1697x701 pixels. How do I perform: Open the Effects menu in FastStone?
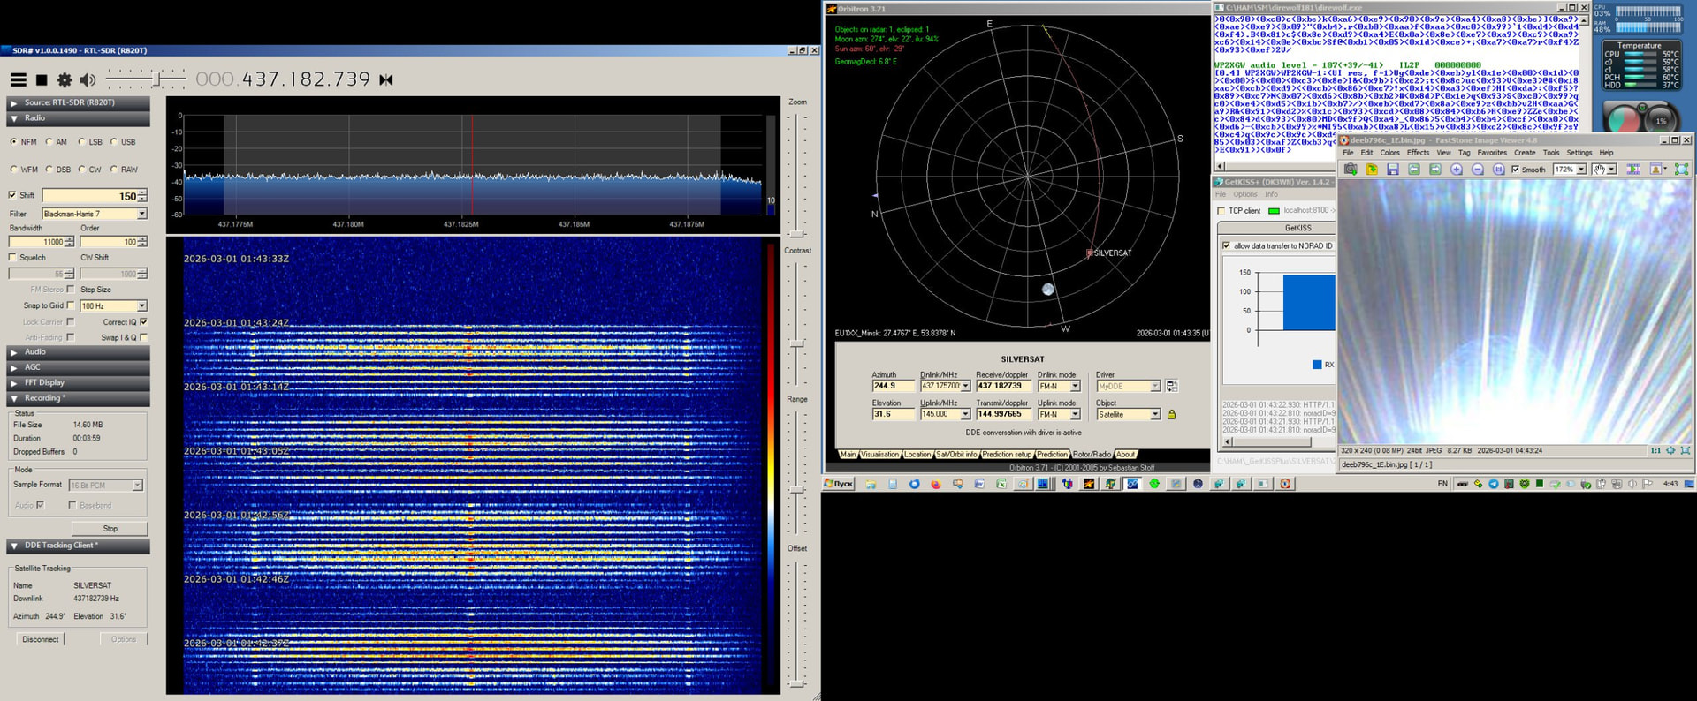(1418, 153)
